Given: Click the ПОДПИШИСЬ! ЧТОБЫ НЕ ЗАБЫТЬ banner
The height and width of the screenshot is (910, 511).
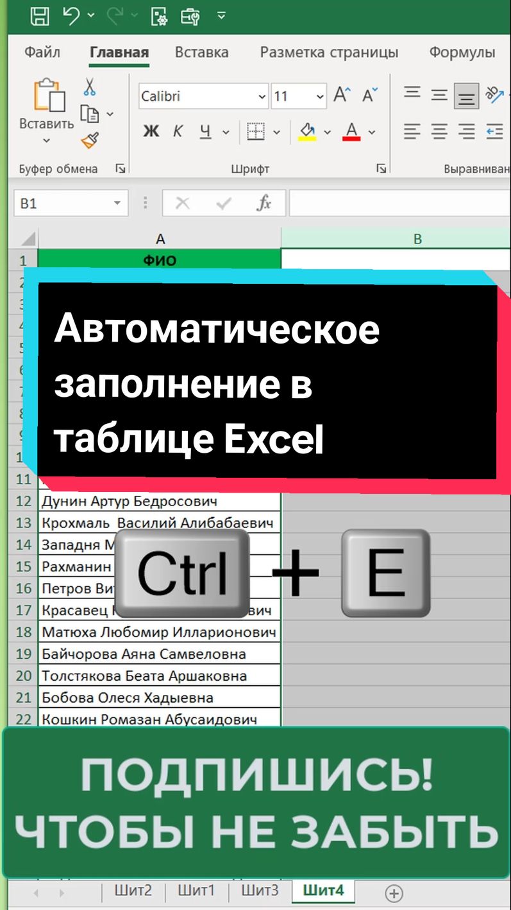Looking at the screenshot, I should click(x=256, y=803).
